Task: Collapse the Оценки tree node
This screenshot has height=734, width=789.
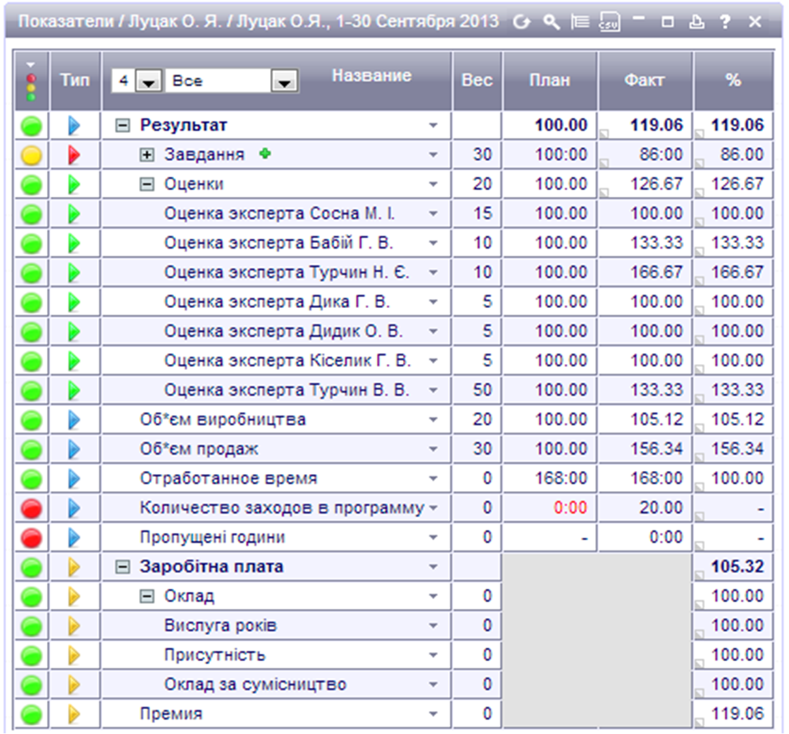Action: [x=147, y=184]
